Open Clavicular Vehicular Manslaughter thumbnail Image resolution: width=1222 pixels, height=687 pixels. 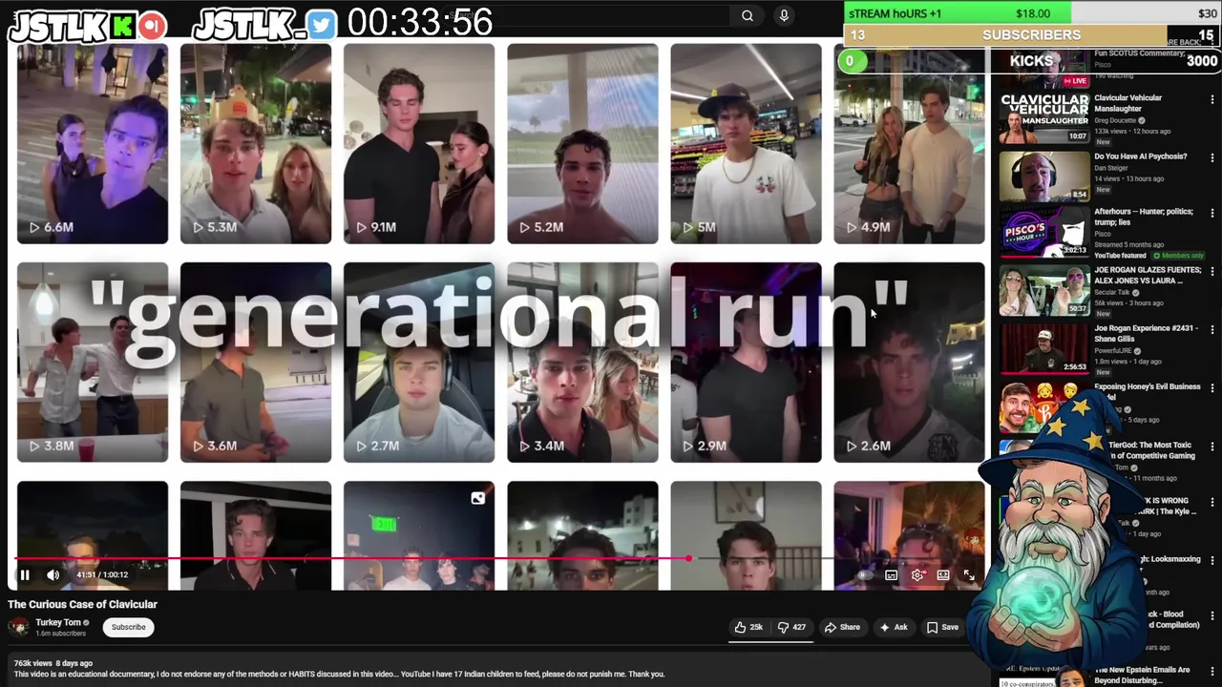click(x=1044, y=117)
